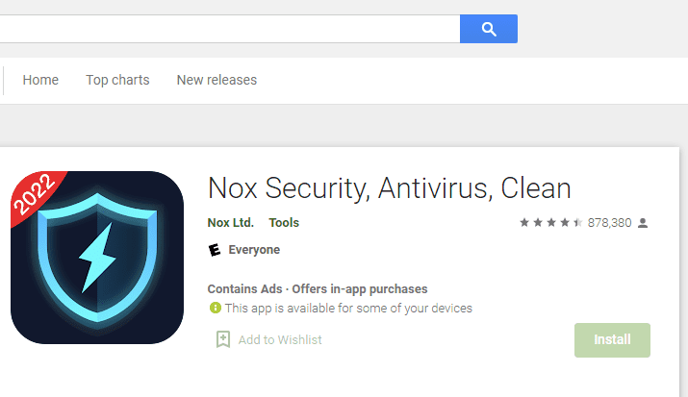Open the Home tab
This screenshot has width=688, height=397.
tap(40, 80)
